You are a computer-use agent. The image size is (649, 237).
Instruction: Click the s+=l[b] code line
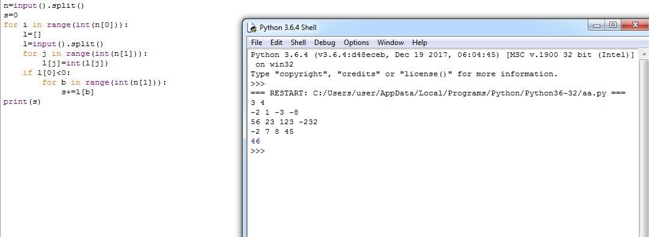(x=78, y=92)
